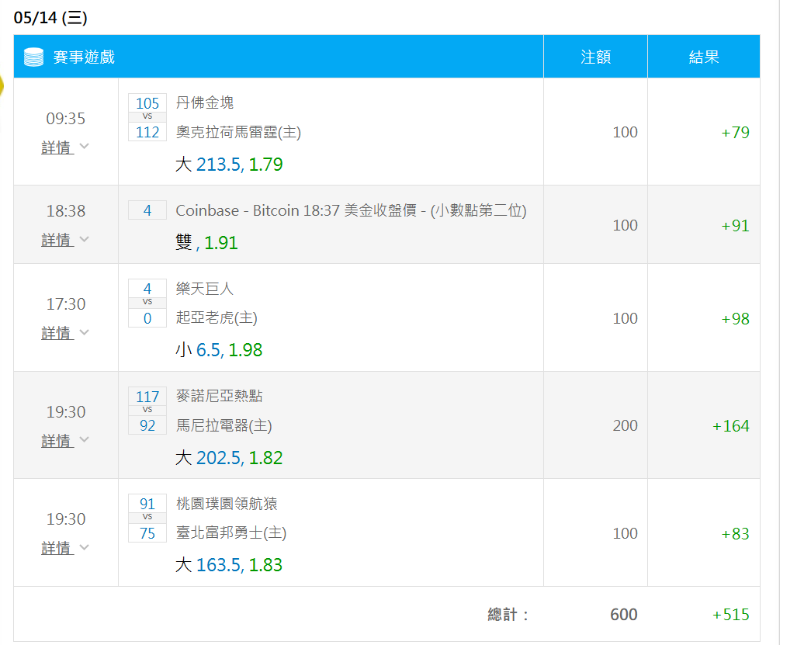Select team name 樂天巨人

(x=205, y=288)
